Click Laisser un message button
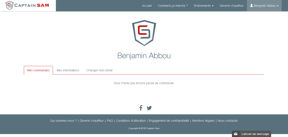Image resolution: width=288 pixels, height=137 pixels. [x=251, y=134]
